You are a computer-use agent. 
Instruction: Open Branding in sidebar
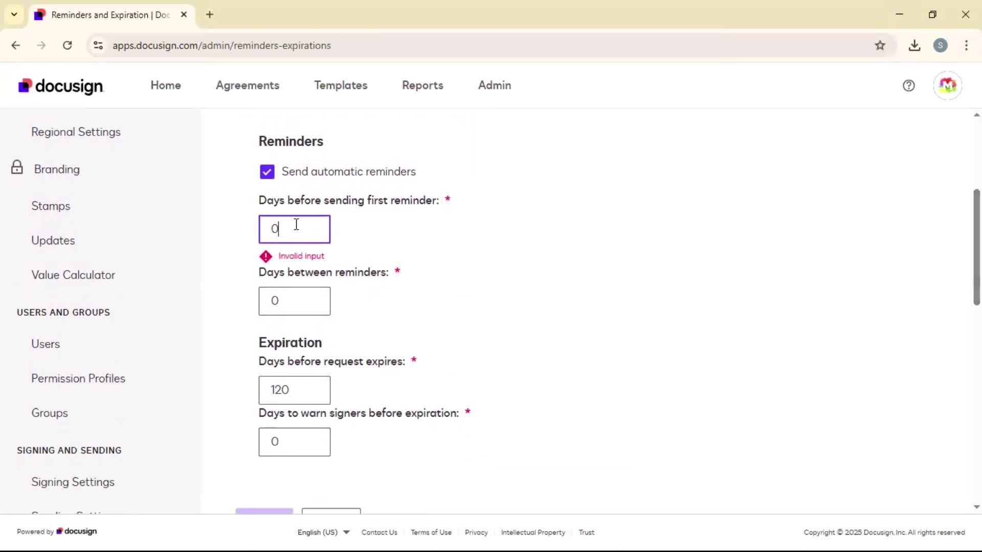point(57,169)
